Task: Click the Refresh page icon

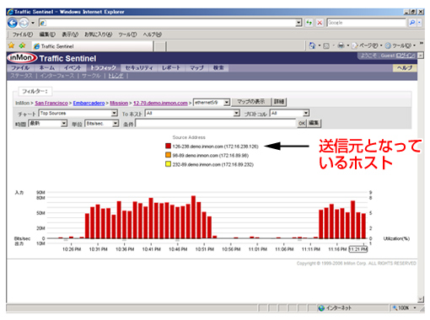Action: point(309,23)
